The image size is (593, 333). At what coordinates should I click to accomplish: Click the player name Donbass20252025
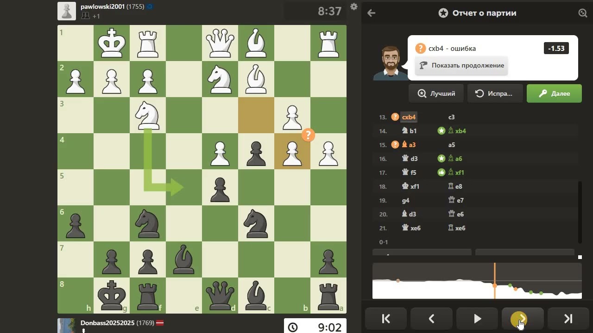tap(108, 323)
